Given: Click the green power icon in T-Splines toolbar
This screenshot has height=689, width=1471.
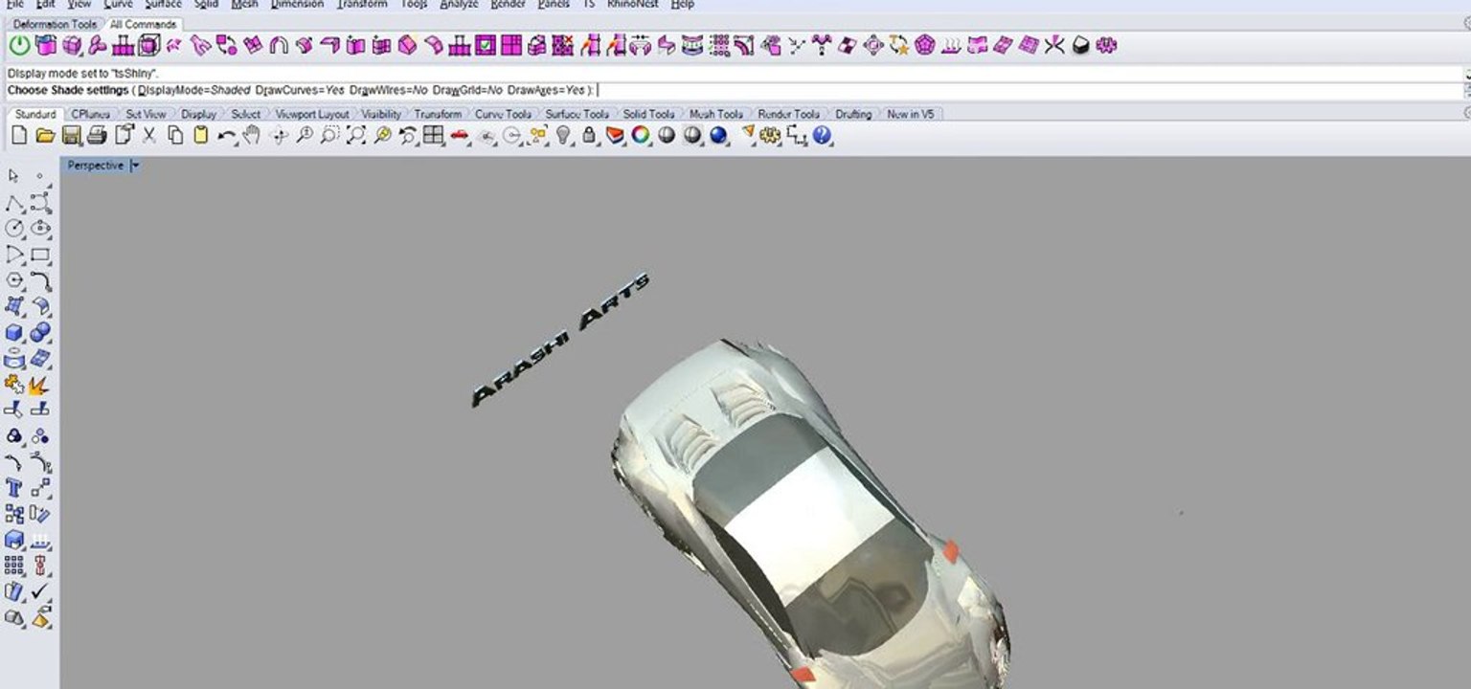Looking at the screenshot, I should (19, 45).
